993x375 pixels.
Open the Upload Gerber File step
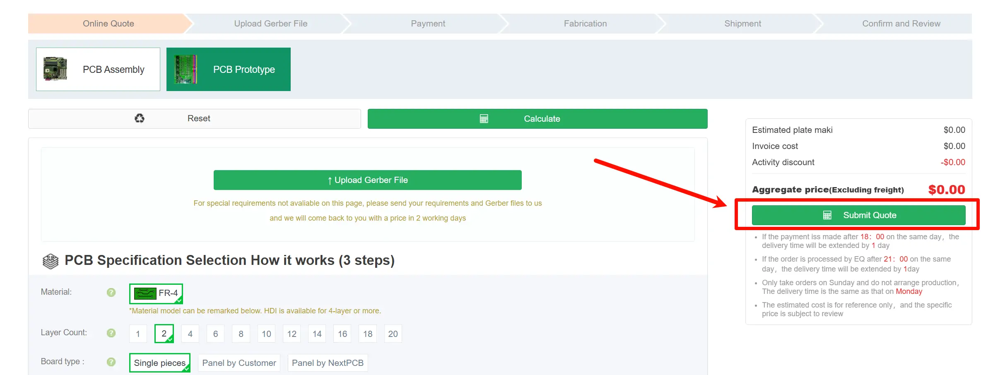(270, 24)
